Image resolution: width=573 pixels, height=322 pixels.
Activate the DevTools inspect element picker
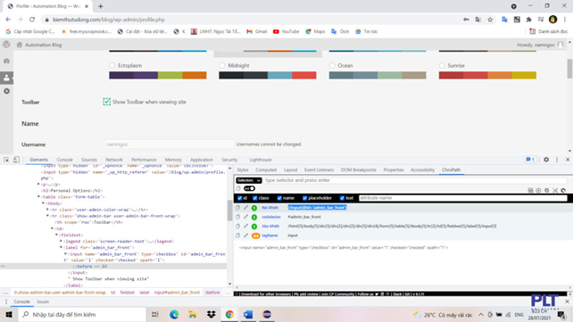coord(6,160)
